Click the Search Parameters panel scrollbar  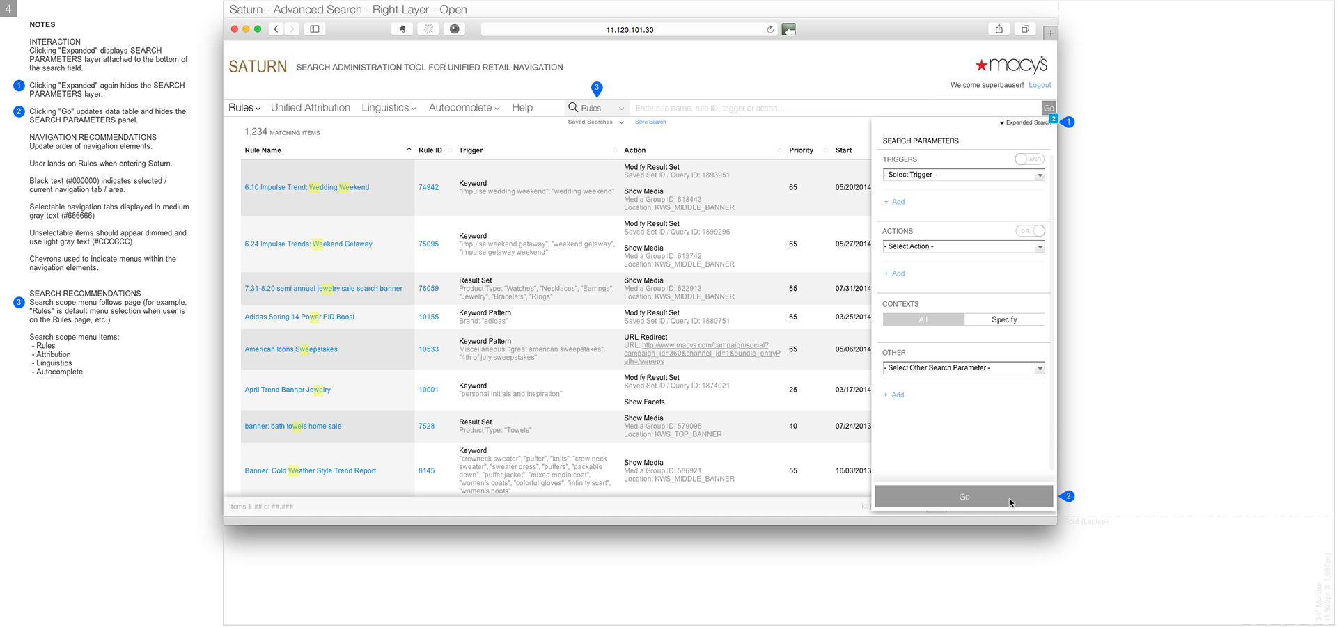point(1051,312)
